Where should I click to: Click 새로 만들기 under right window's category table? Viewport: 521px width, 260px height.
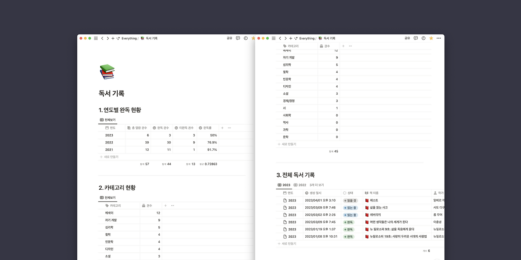point(287,144)
